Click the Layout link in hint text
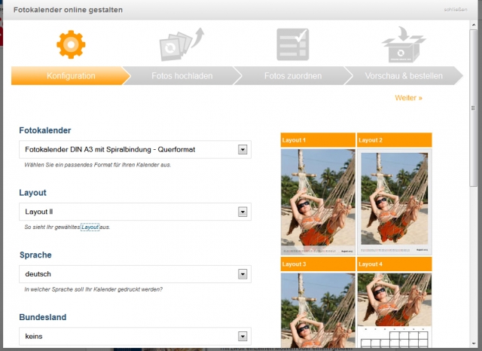Screen dimensions: 482x351 click(x=90, y=227)
